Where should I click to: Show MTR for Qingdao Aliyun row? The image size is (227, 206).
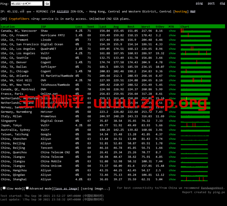[x=172, y=175]
